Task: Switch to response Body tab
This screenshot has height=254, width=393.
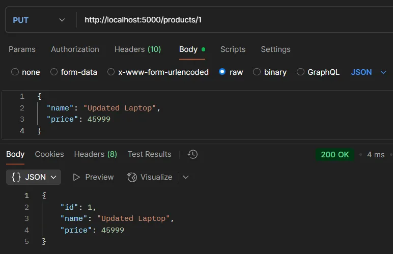Action: tap(15, 154)
